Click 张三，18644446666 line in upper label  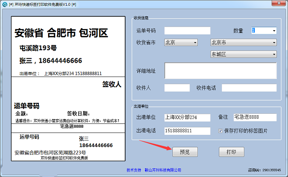pyautogui.click(x=50, y=61)
